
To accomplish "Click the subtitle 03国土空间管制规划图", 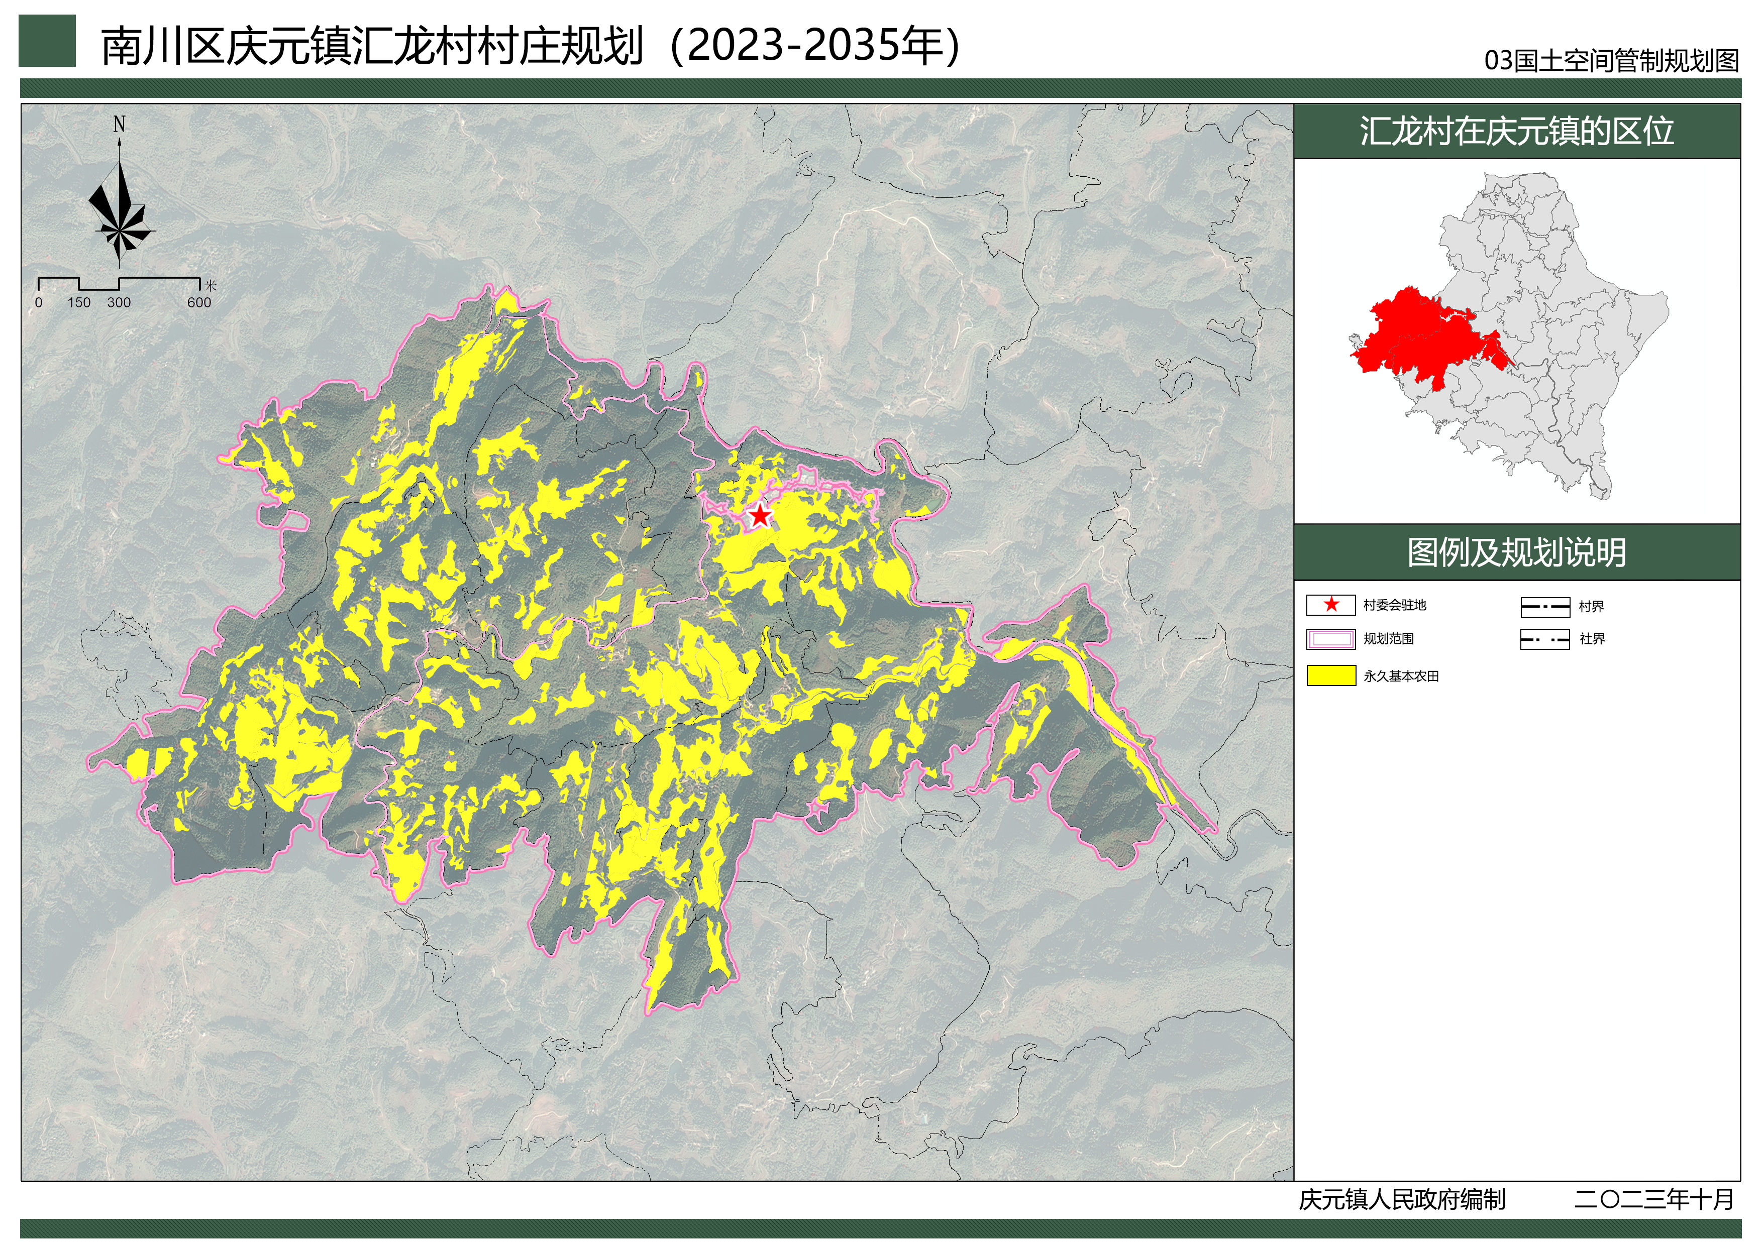I will tap(1611, 61).
